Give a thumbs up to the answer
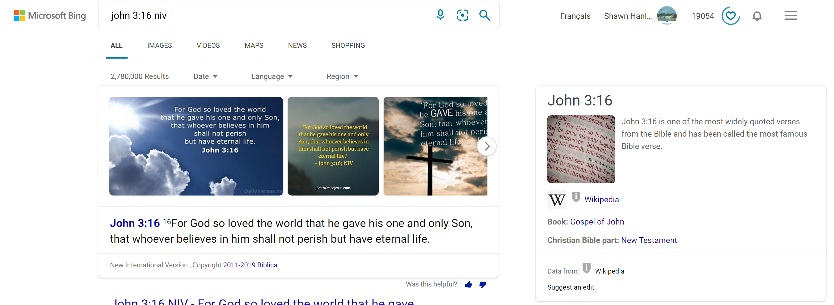This screenshot has height=305, width=834. [469, 285]
